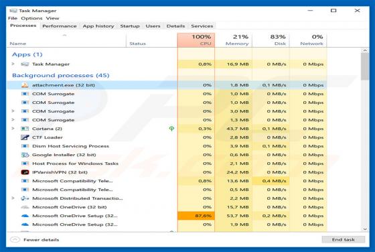Click the vertical scrollbar thumb

pos(365,66)
